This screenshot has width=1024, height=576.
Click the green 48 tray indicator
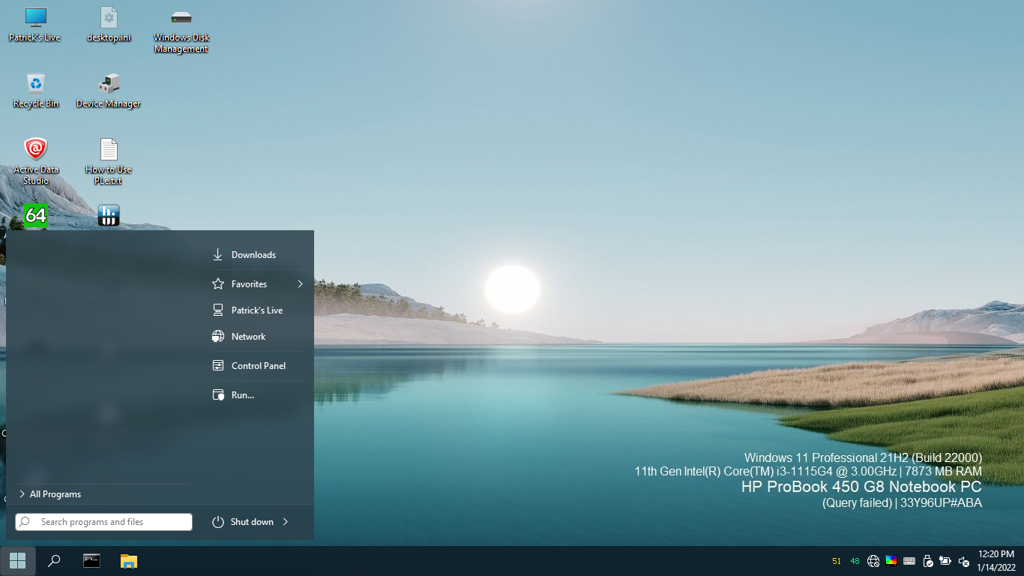click(x=855, y=561)
